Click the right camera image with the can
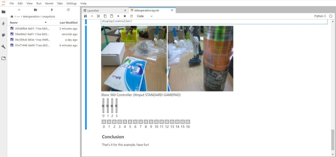This screenshot has height=157, width=336. click(x=200, y=59)
